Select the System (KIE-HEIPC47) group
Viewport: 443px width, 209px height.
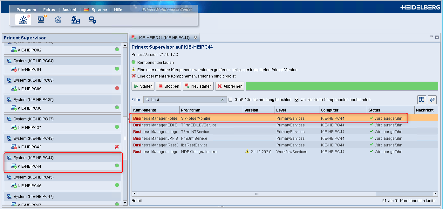click(x=62, y=197)
